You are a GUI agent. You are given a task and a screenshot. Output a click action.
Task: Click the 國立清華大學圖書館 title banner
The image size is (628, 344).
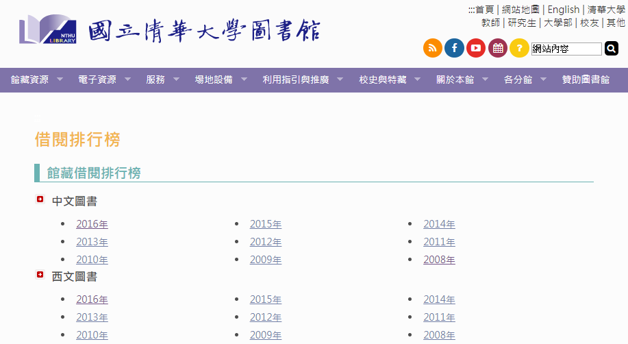click(204, 30)
